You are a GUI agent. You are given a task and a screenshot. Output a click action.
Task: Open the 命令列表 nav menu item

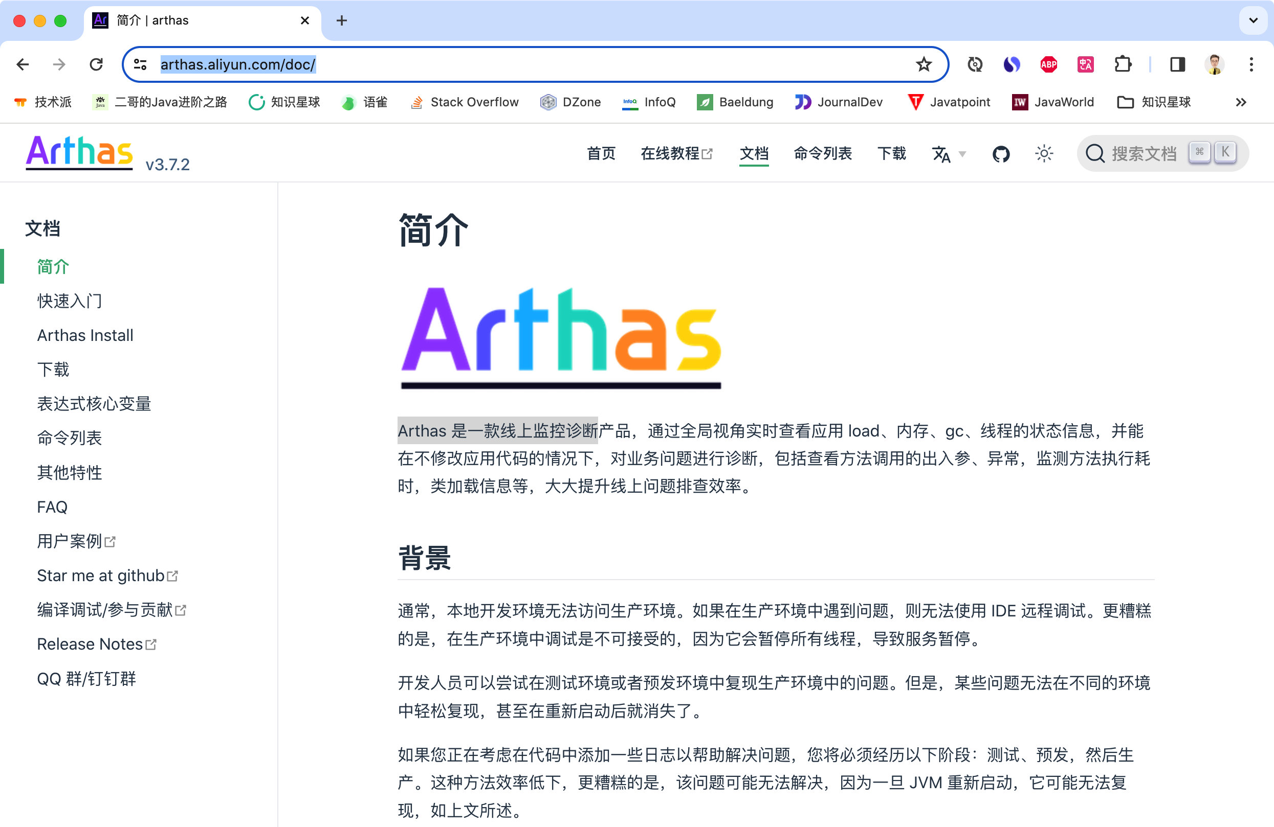click(822, 154)
